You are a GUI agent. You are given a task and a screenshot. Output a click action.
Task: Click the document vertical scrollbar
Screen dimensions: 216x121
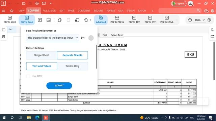click(214, 61)
